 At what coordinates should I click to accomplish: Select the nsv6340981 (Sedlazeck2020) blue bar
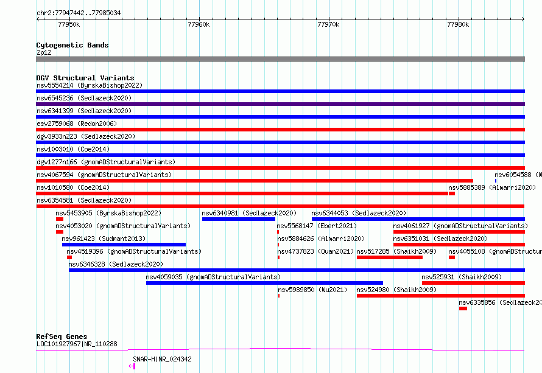239,219
